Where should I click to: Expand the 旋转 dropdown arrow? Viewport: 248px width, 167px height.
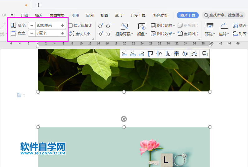tap(228, 34)
